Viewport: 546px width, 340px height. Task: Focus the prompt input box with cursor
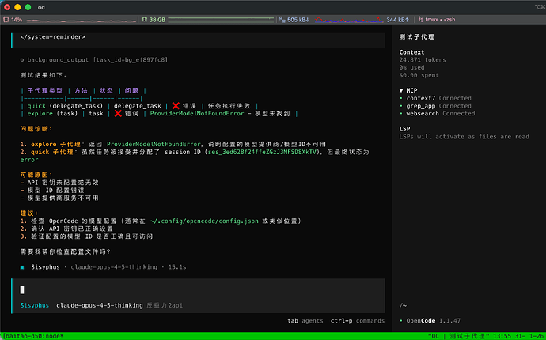coord(199,290)
